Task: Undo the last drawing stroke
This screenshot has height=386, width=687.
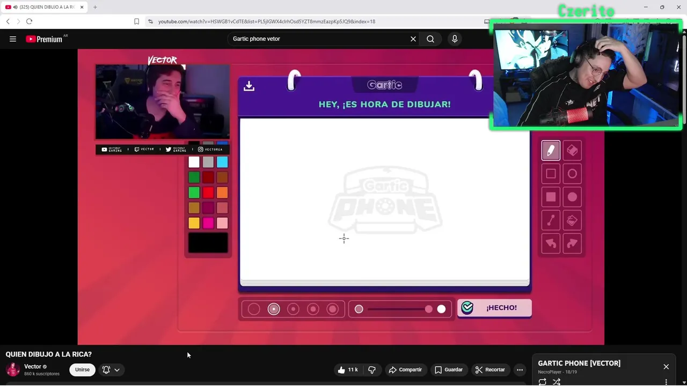Action: coord(551,243)
